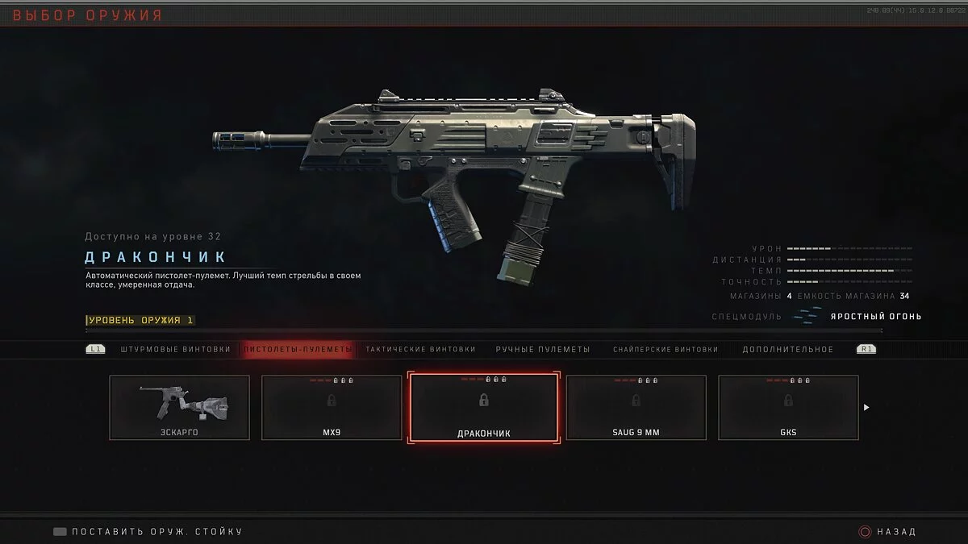Click the touchpad icon for оруж. стойку
Viewport: 968px width, 544px height.
[60, 532]
